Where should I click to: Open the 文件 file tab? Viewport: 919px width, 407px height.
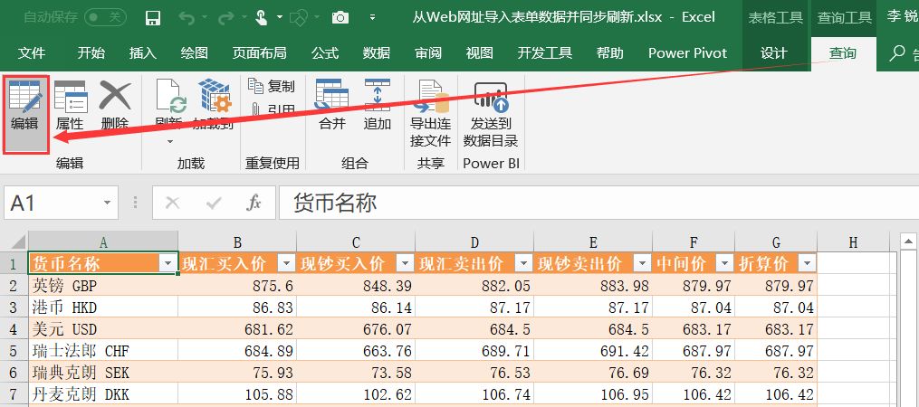pos(32,53)
